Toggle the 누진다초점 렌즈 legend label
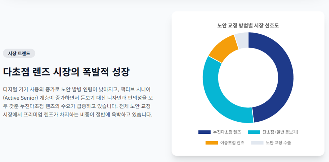Screen dimensions: 329x162 227,132
